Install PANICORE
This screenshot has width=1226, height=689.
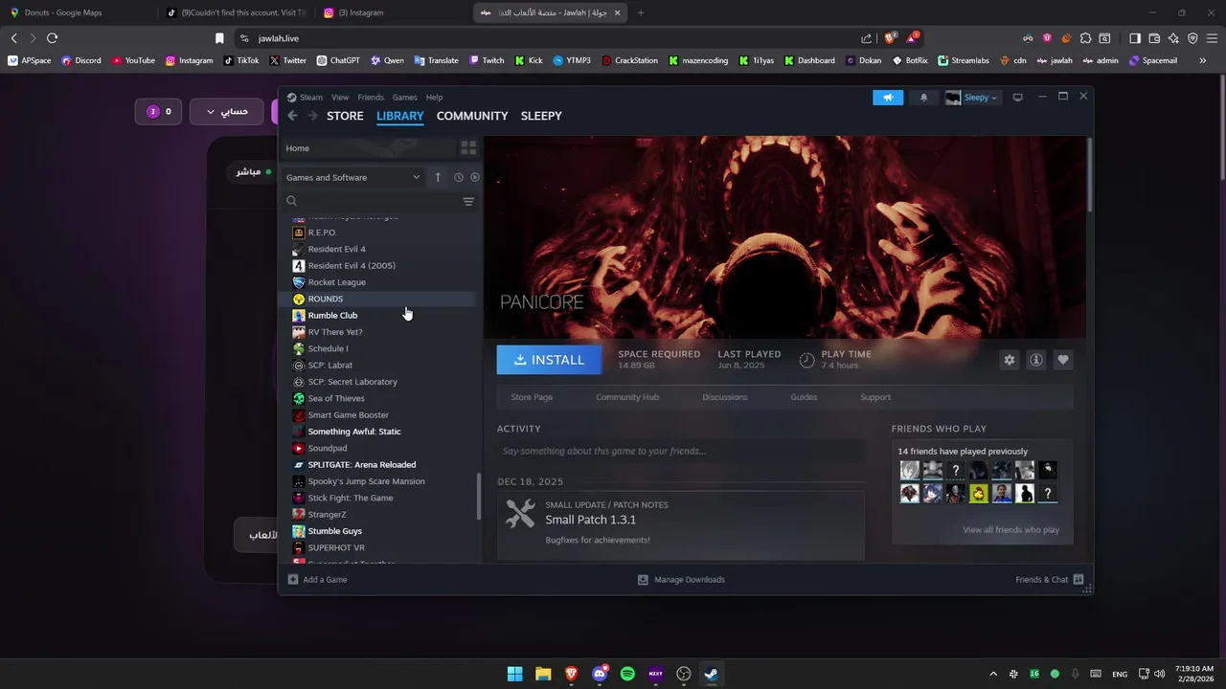(x=549, y=360)
